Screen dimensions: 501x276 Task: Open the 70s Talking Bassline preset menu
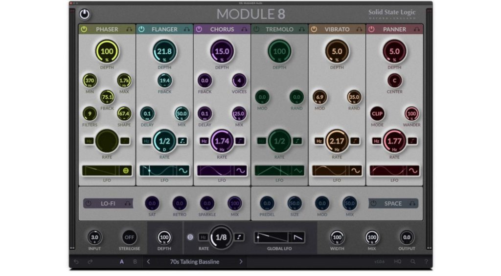[195, 262]
